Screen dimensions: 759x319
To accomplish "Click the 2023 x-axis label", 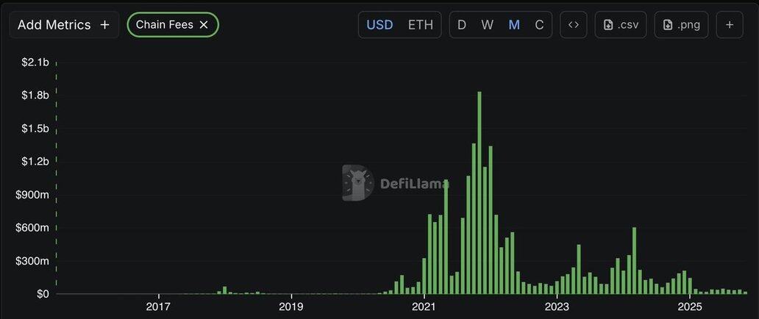I will coord(557,306).
